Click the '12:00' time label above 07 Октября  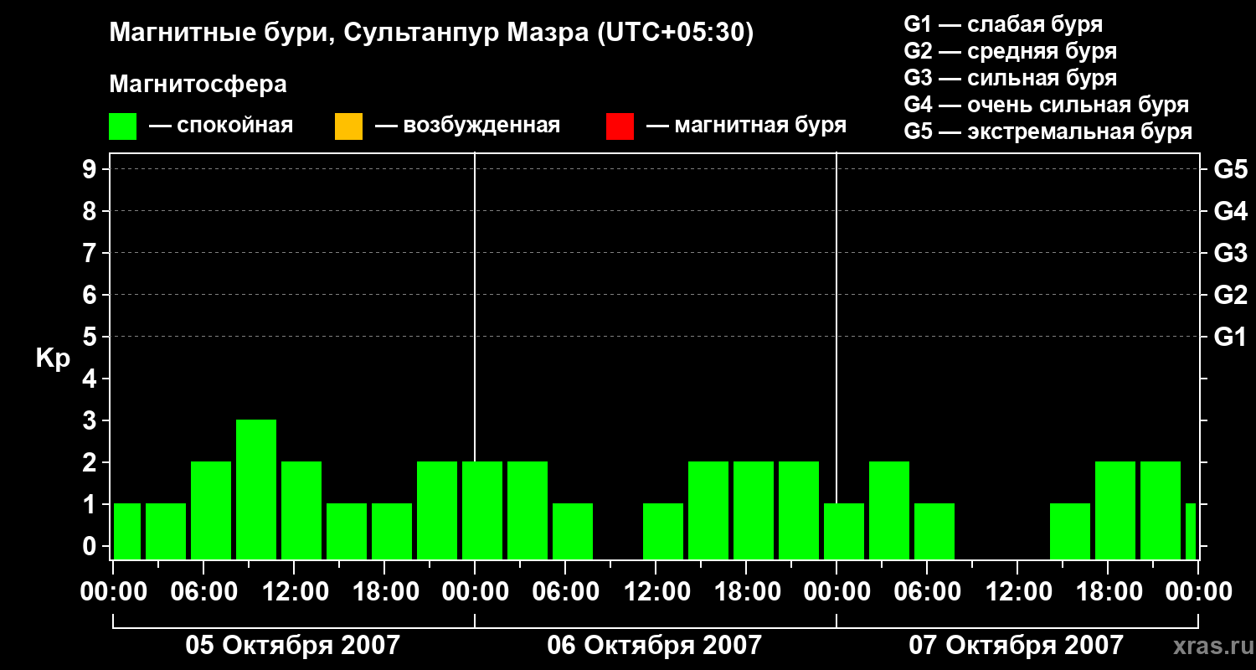[x=1018, y=592]
